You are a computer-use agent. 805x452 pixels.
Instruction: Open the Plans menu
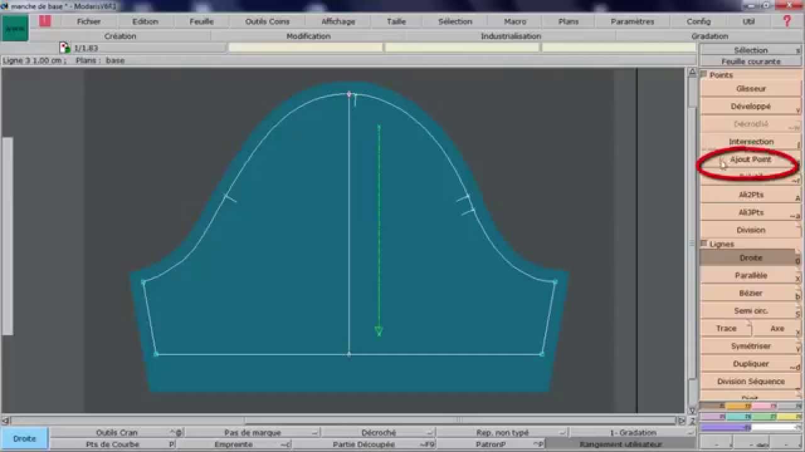[x=569, y=21]
